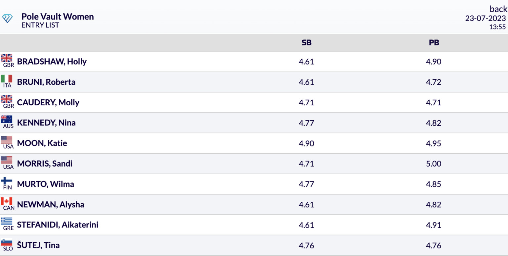The height and width of the screenshot is (256, 508).
Task: Click the Australian flag beside Kennedy
Action: [7, 120]
